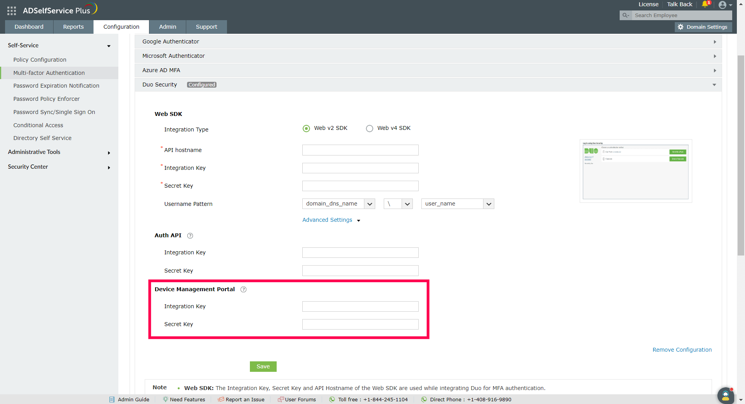
Task: Open the User Forums link
Action: pyautogui.click(x=301, y=399)
